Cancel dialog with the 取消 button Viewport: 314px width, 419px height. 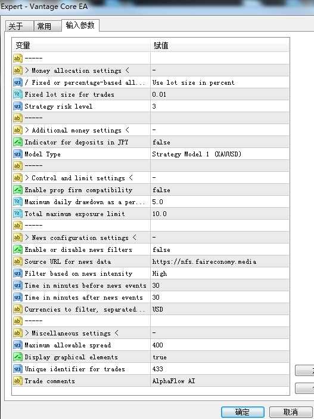(291, 412)
